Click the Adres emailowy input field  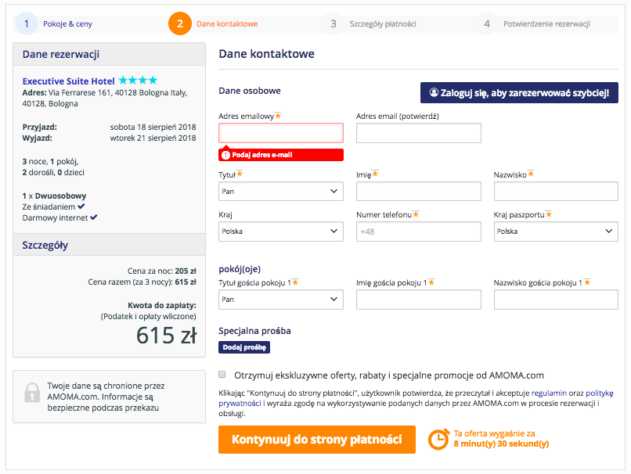tap(281, 133)
